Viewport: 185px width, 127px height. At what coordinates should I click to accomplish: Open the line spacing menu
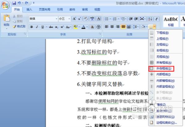click(136, 27)
